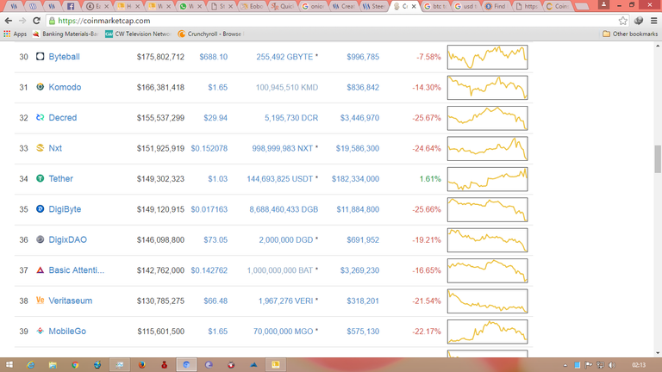This screenshot has width=662, height=372.
Task: Click the page vertical scrollbar thumb
Action: pyautogui.click(x=658, y=159)
